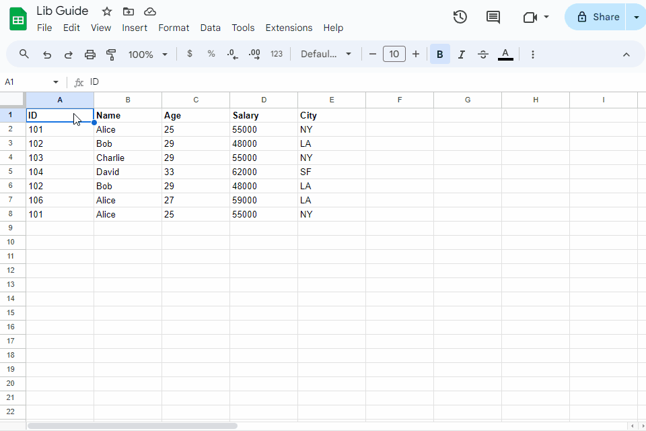Open the font family dropdown
This screenshot has height=431, width=646.
click(x=326, y=54)
